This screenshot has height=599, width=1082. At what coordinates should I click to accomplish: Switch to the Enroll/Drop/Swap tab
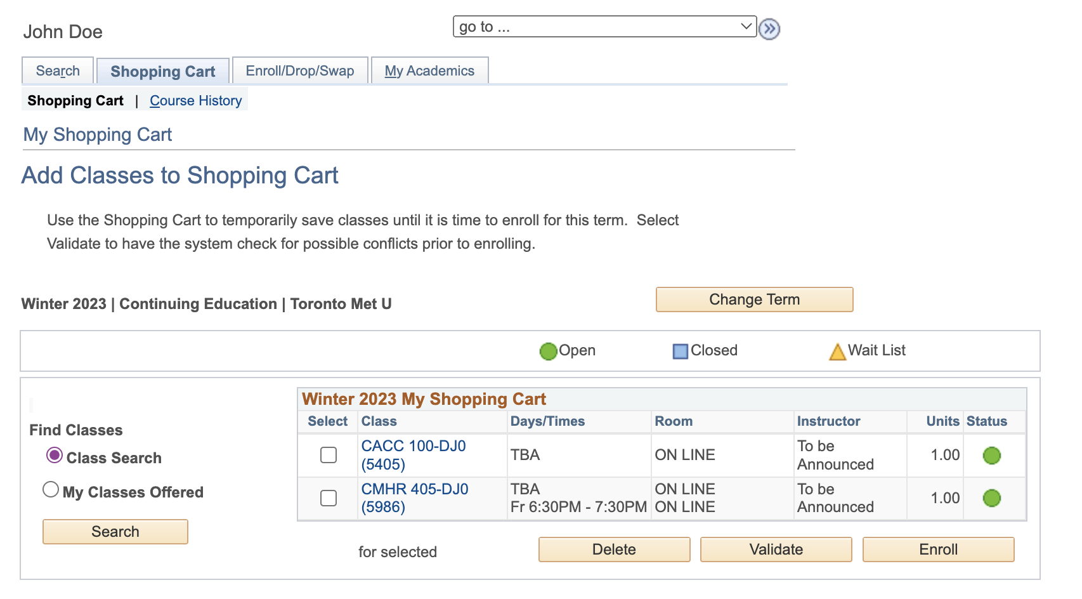tap(300, 70)
